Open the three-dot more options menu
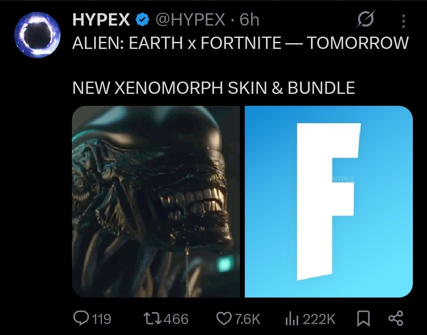 (x=404, y=21)
